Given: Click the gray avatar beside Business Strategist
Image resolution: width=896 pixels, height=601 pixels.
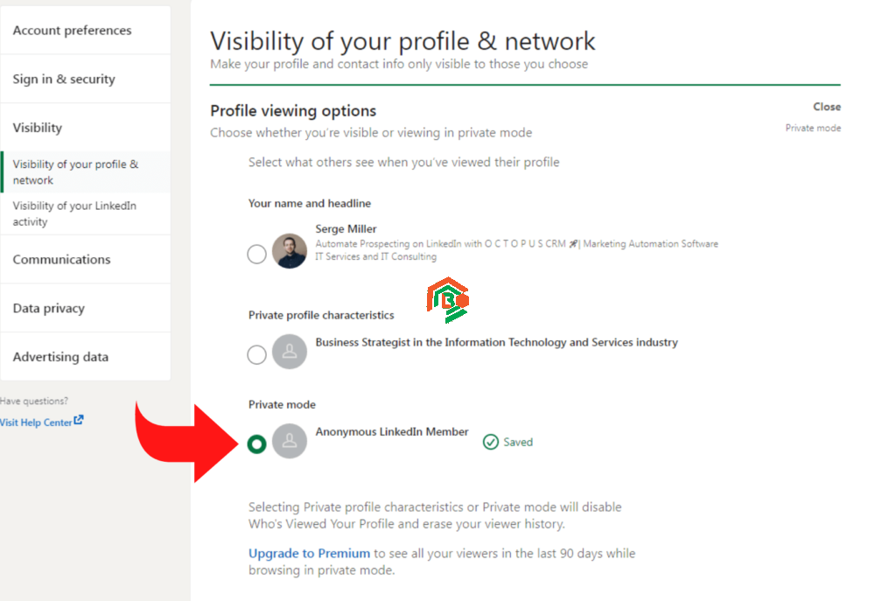Looking at the screenshot, I should [x=290, y=353].
